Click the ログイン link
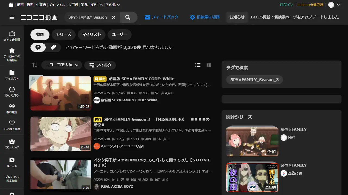 [x=287, y=5]
